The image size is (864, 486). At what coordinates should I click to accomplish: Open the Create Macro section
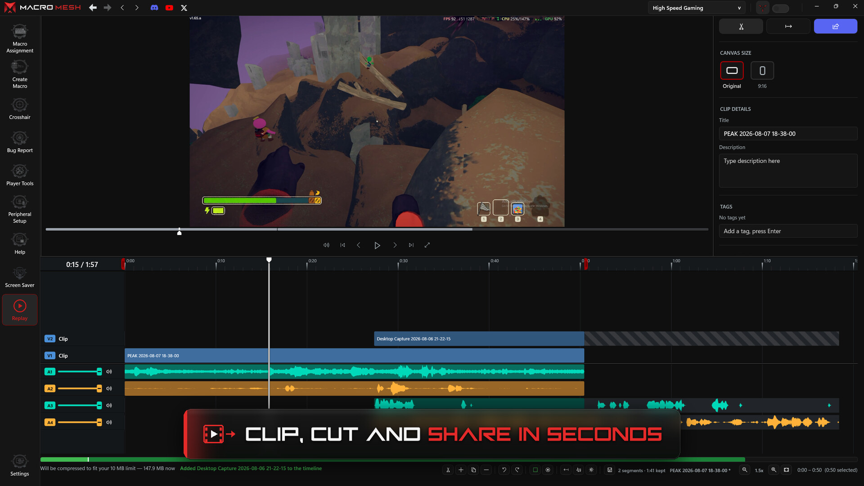coord(20,75)
